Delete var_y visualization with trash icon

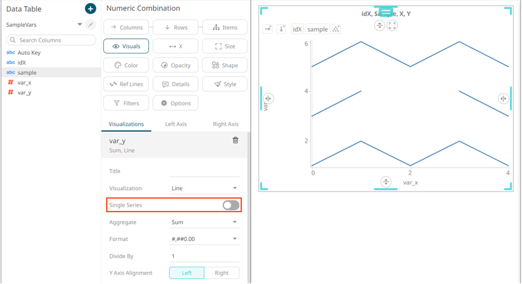point(235,141)
